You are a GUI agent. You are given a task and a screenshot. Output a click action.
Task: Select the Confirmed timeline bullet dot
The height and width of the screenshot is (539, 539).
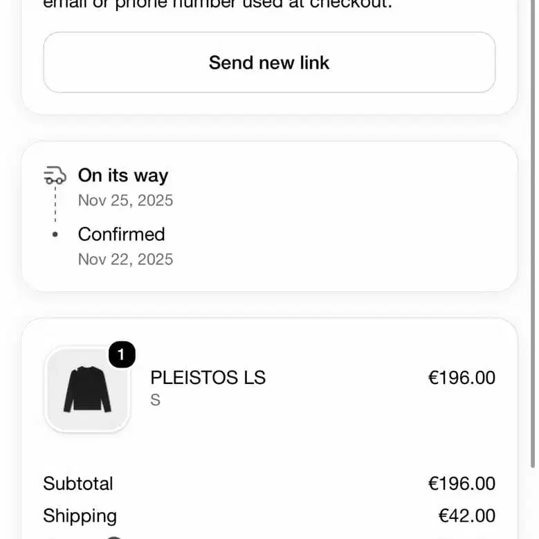pyautogui.click(x=55, y=235)
